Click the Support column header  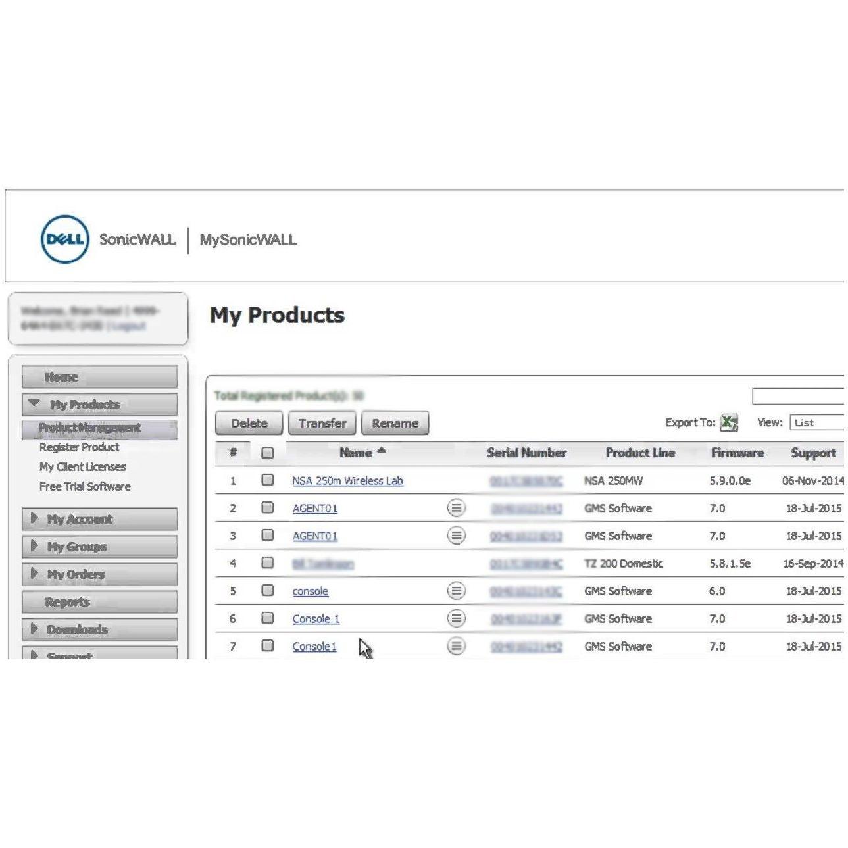[813, 453]
